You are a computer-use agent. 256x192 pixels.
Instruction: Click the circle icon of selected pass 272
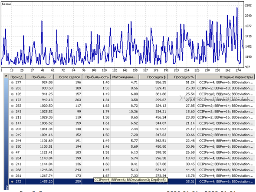point(12,182)
